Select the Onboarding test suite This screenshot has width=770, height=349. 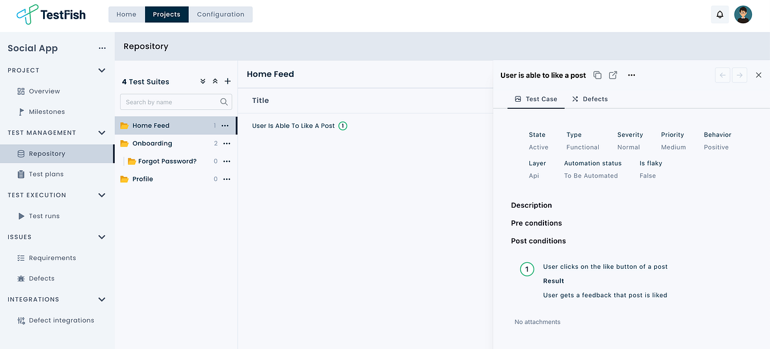152,143
